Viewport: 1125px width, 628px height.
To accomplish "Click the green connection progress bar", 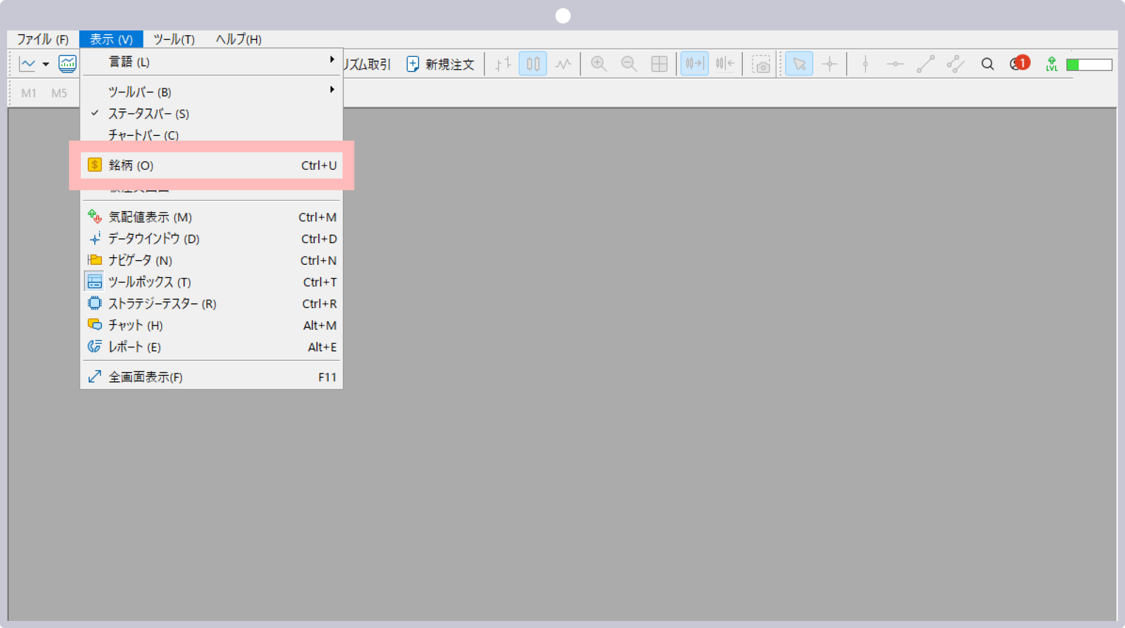I will (1089, 64).
